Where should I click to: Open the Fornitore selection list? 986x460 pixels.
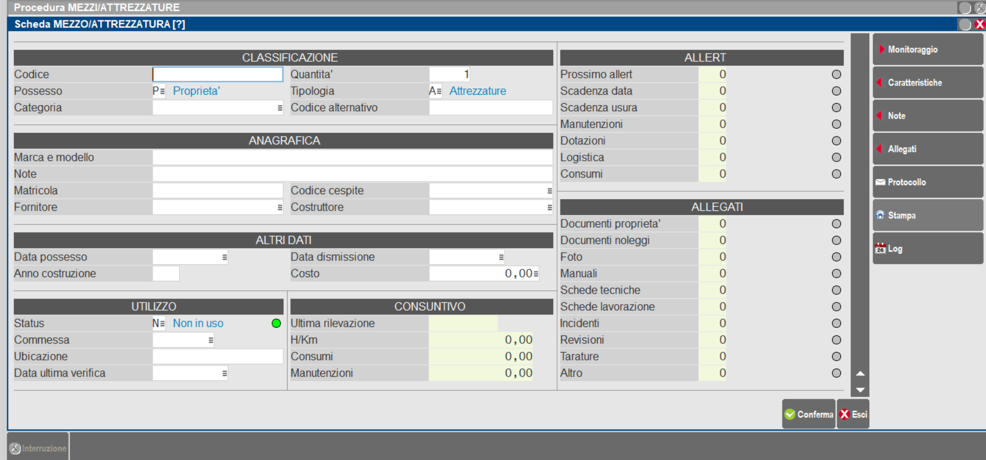279,207
